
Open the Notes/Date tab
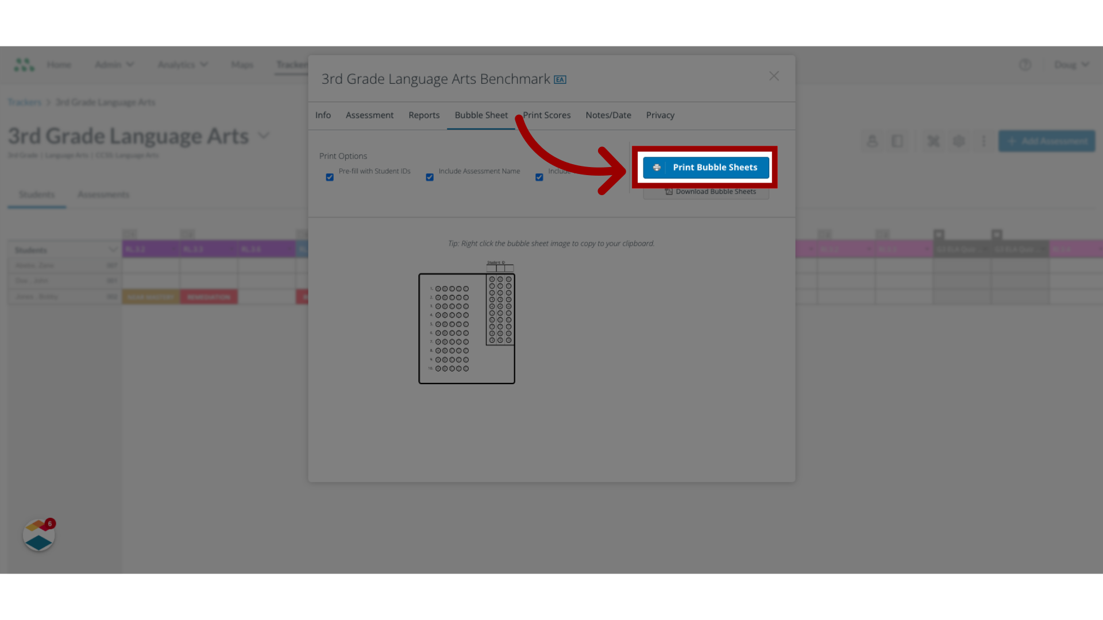[608, 115]
